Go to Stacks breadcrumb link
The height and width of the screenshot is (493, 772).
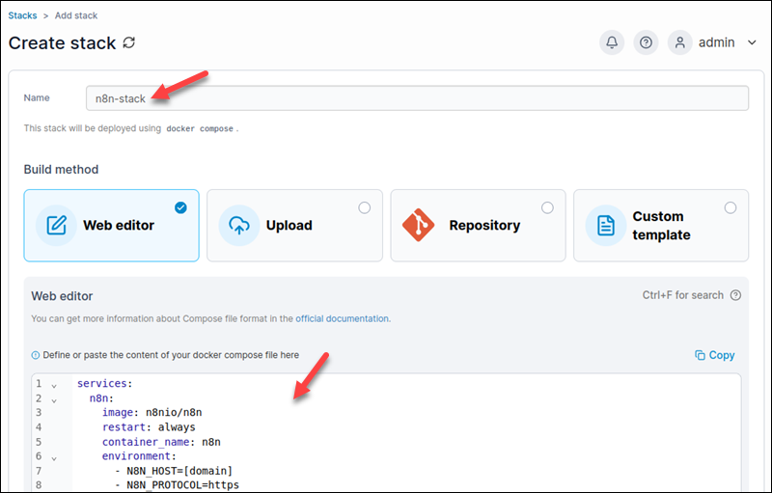tap(22, 15)
